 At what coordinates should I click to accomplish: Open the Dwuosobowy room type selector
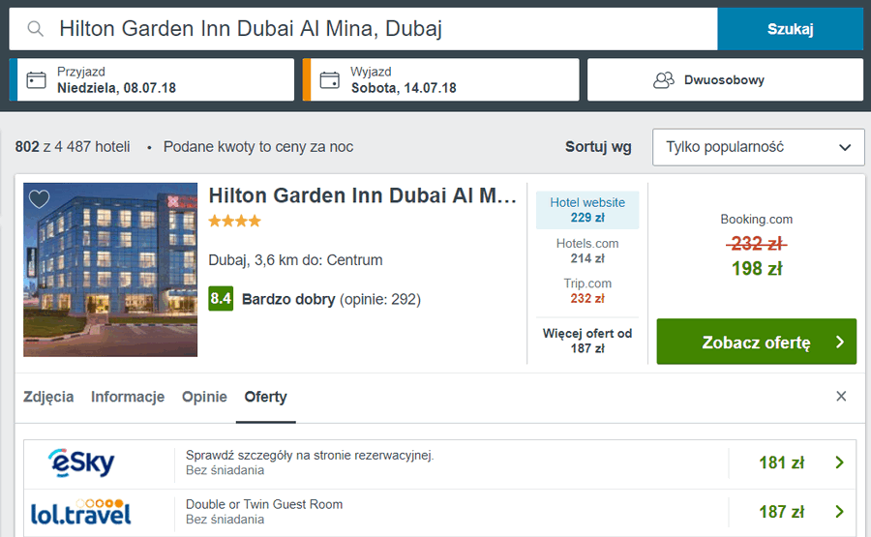coord(725,80)
